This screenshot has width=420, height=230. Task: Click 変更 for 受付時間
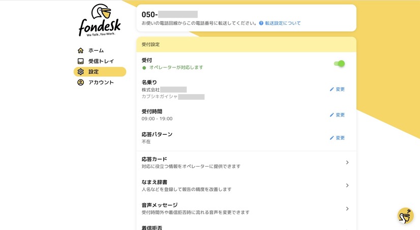(x=337, y=115)
